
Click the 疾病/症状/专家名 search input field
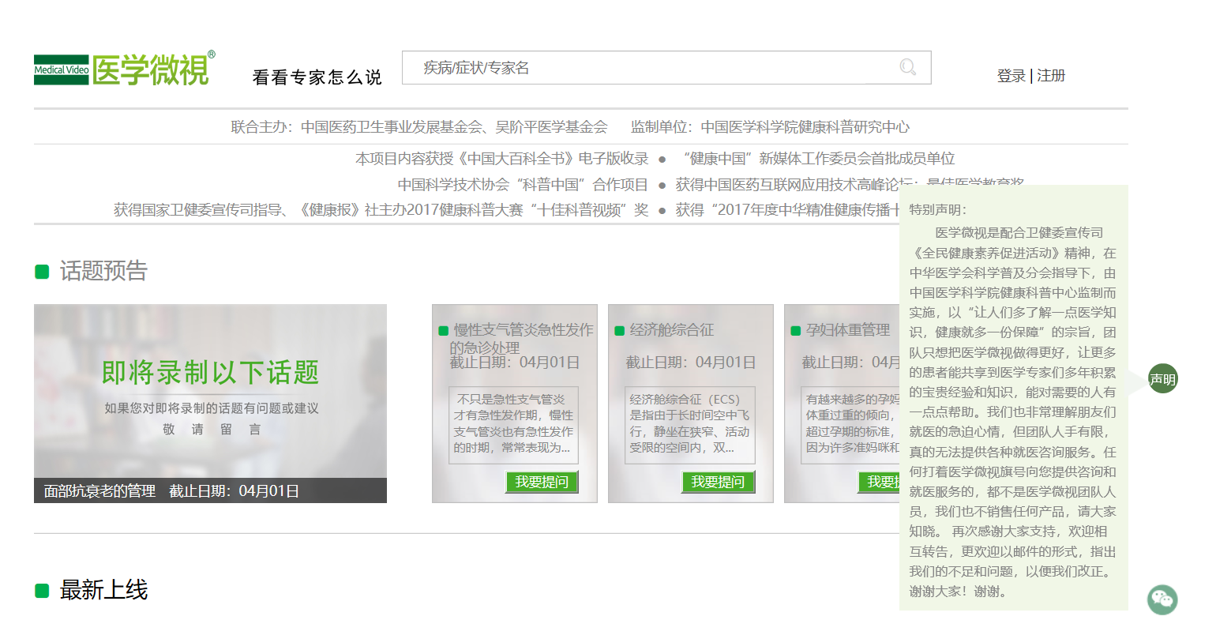tap(632, 68)
